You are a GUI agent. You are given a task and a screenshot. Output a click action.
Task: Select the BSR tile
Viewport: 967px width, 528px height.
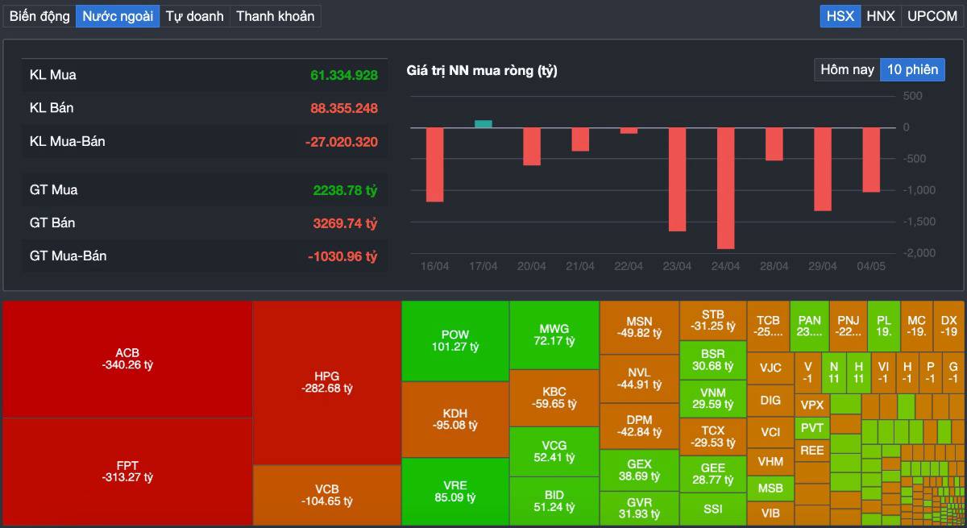click(712, 360)
